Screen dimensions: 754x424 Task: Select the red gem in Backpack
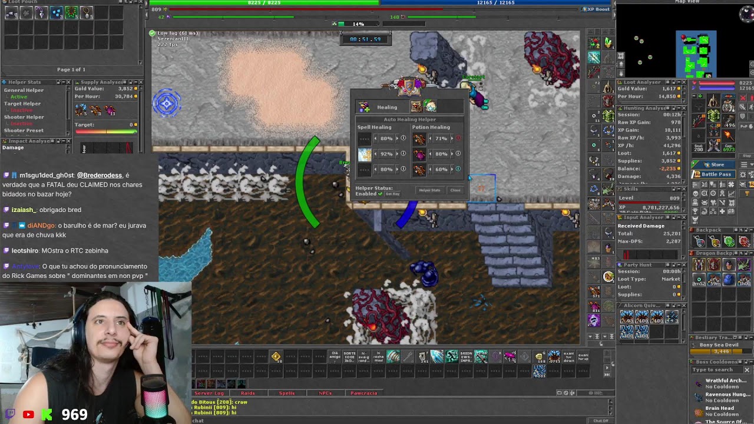744,241
